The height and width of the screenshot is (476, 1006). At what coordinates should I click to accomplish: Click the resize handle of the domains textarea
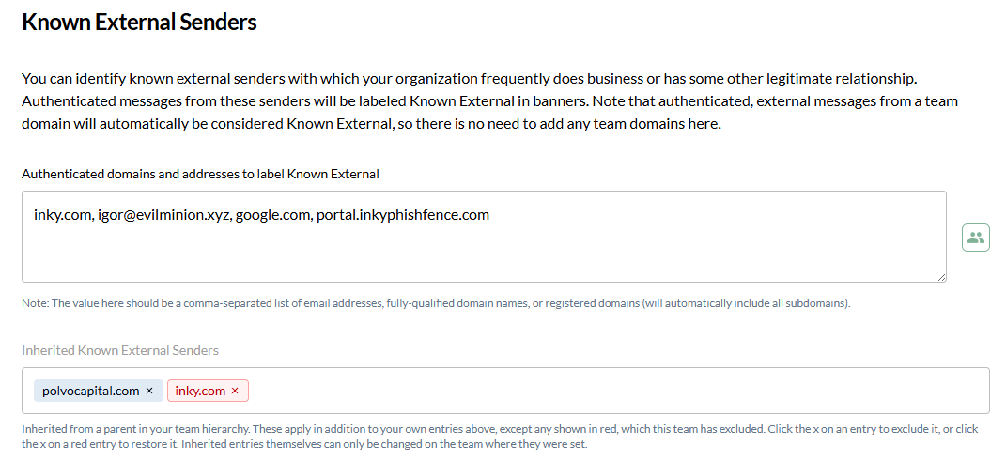click(x=940, y=276)
